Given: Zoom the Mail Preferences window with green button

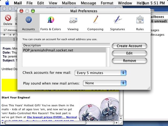Looking at the screenshot, I should tap(33, 11).
